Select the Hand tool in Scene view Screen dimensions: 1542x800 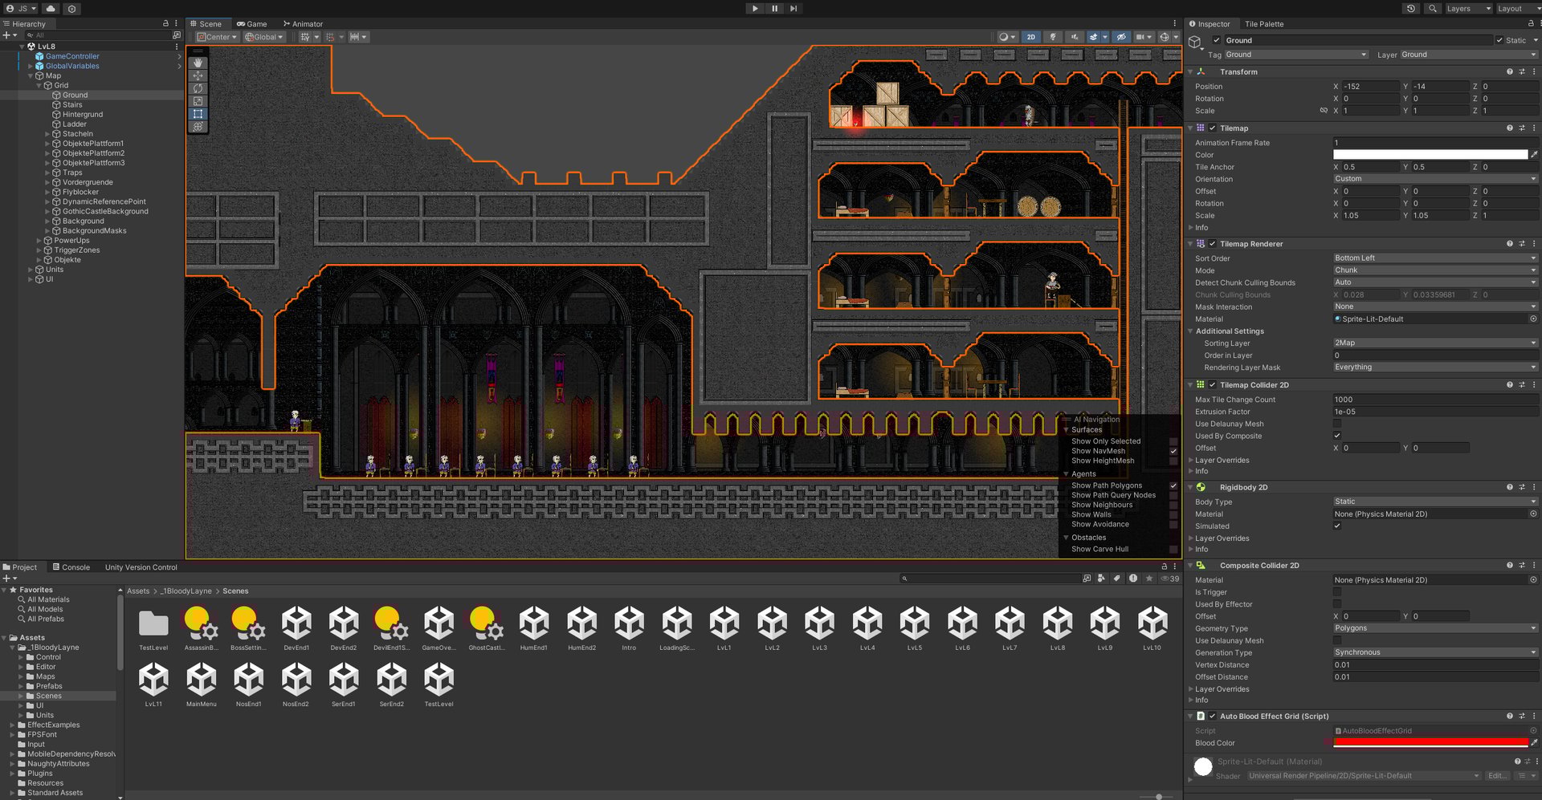point(198,63)
